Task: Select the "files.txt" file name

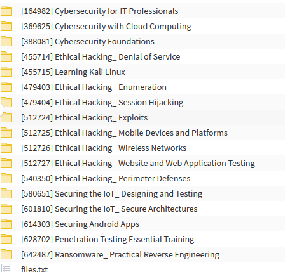Action: pyautogui.click(x=34, y=269)
